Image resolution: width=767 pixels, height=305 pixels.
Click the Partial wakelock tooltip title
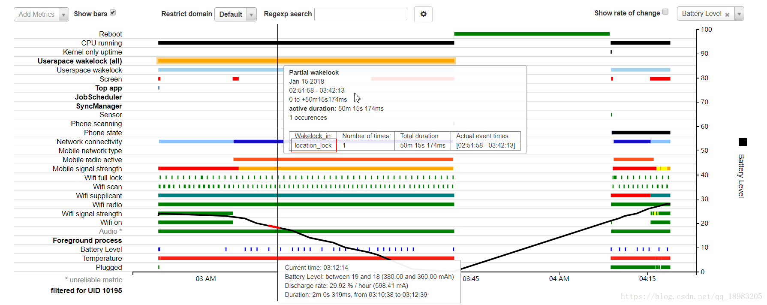pos(314,72)
